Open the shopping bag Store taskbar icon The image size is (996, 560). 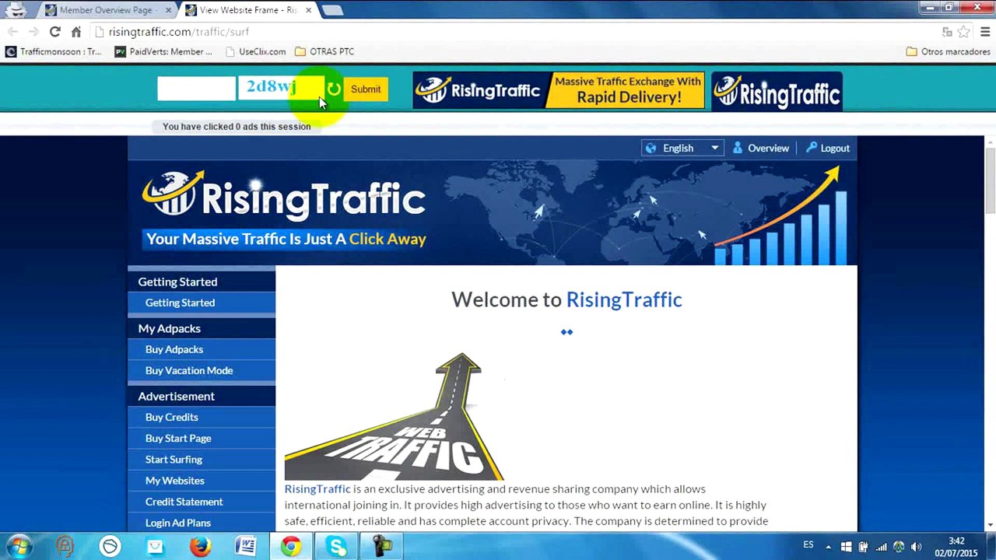[x=156, y=546]
